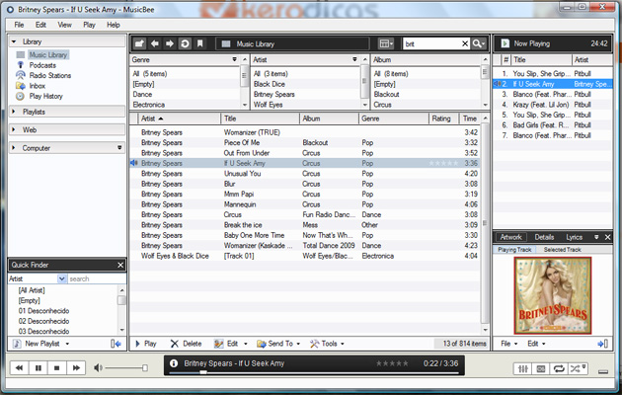Collapse the left panel with the arrow icon
Image resolution: width=622 pixels, height=395 pixels.
[116, 344]
